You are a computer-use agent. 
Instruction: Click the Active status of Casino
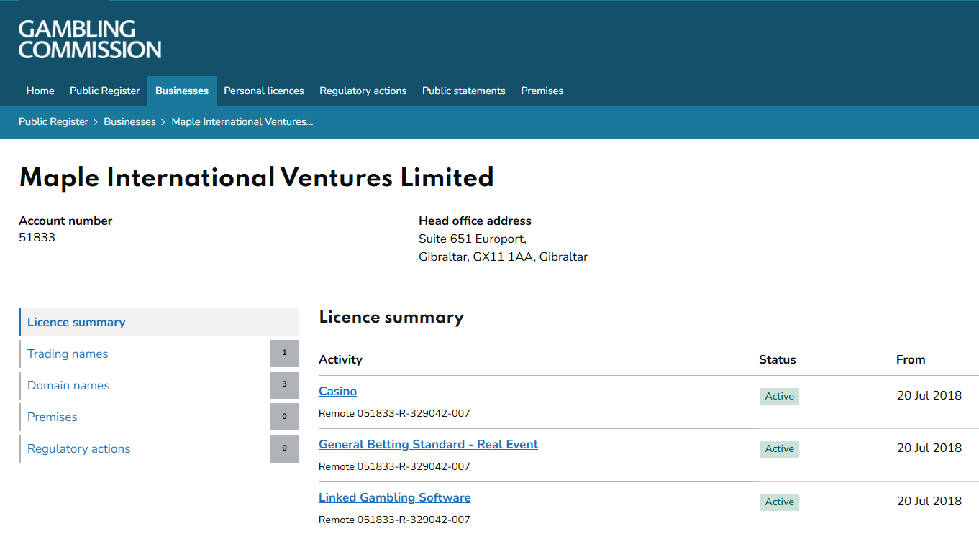(779, 396)
